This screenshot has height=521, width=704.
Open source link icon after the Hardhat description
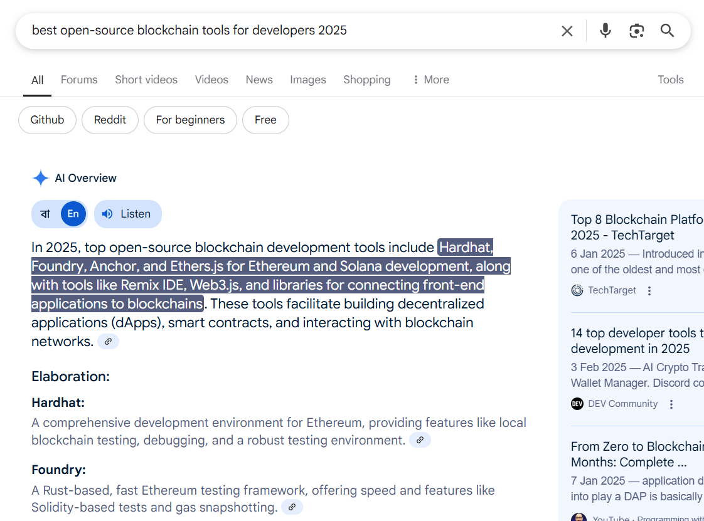click(x=420, y=440)
